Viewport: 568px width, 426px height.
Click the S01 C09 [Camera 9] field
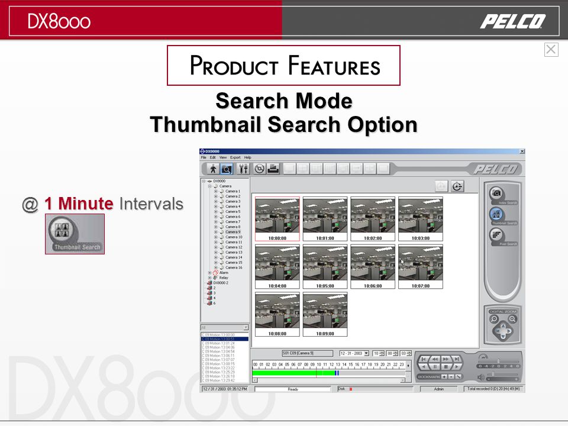pos(307,353)
